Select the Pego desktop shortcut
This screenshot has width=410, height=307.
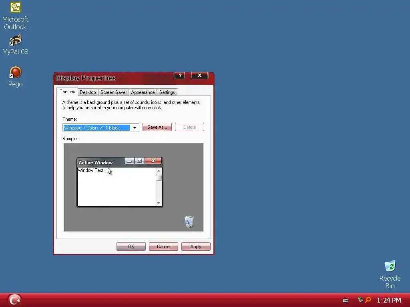16,76
